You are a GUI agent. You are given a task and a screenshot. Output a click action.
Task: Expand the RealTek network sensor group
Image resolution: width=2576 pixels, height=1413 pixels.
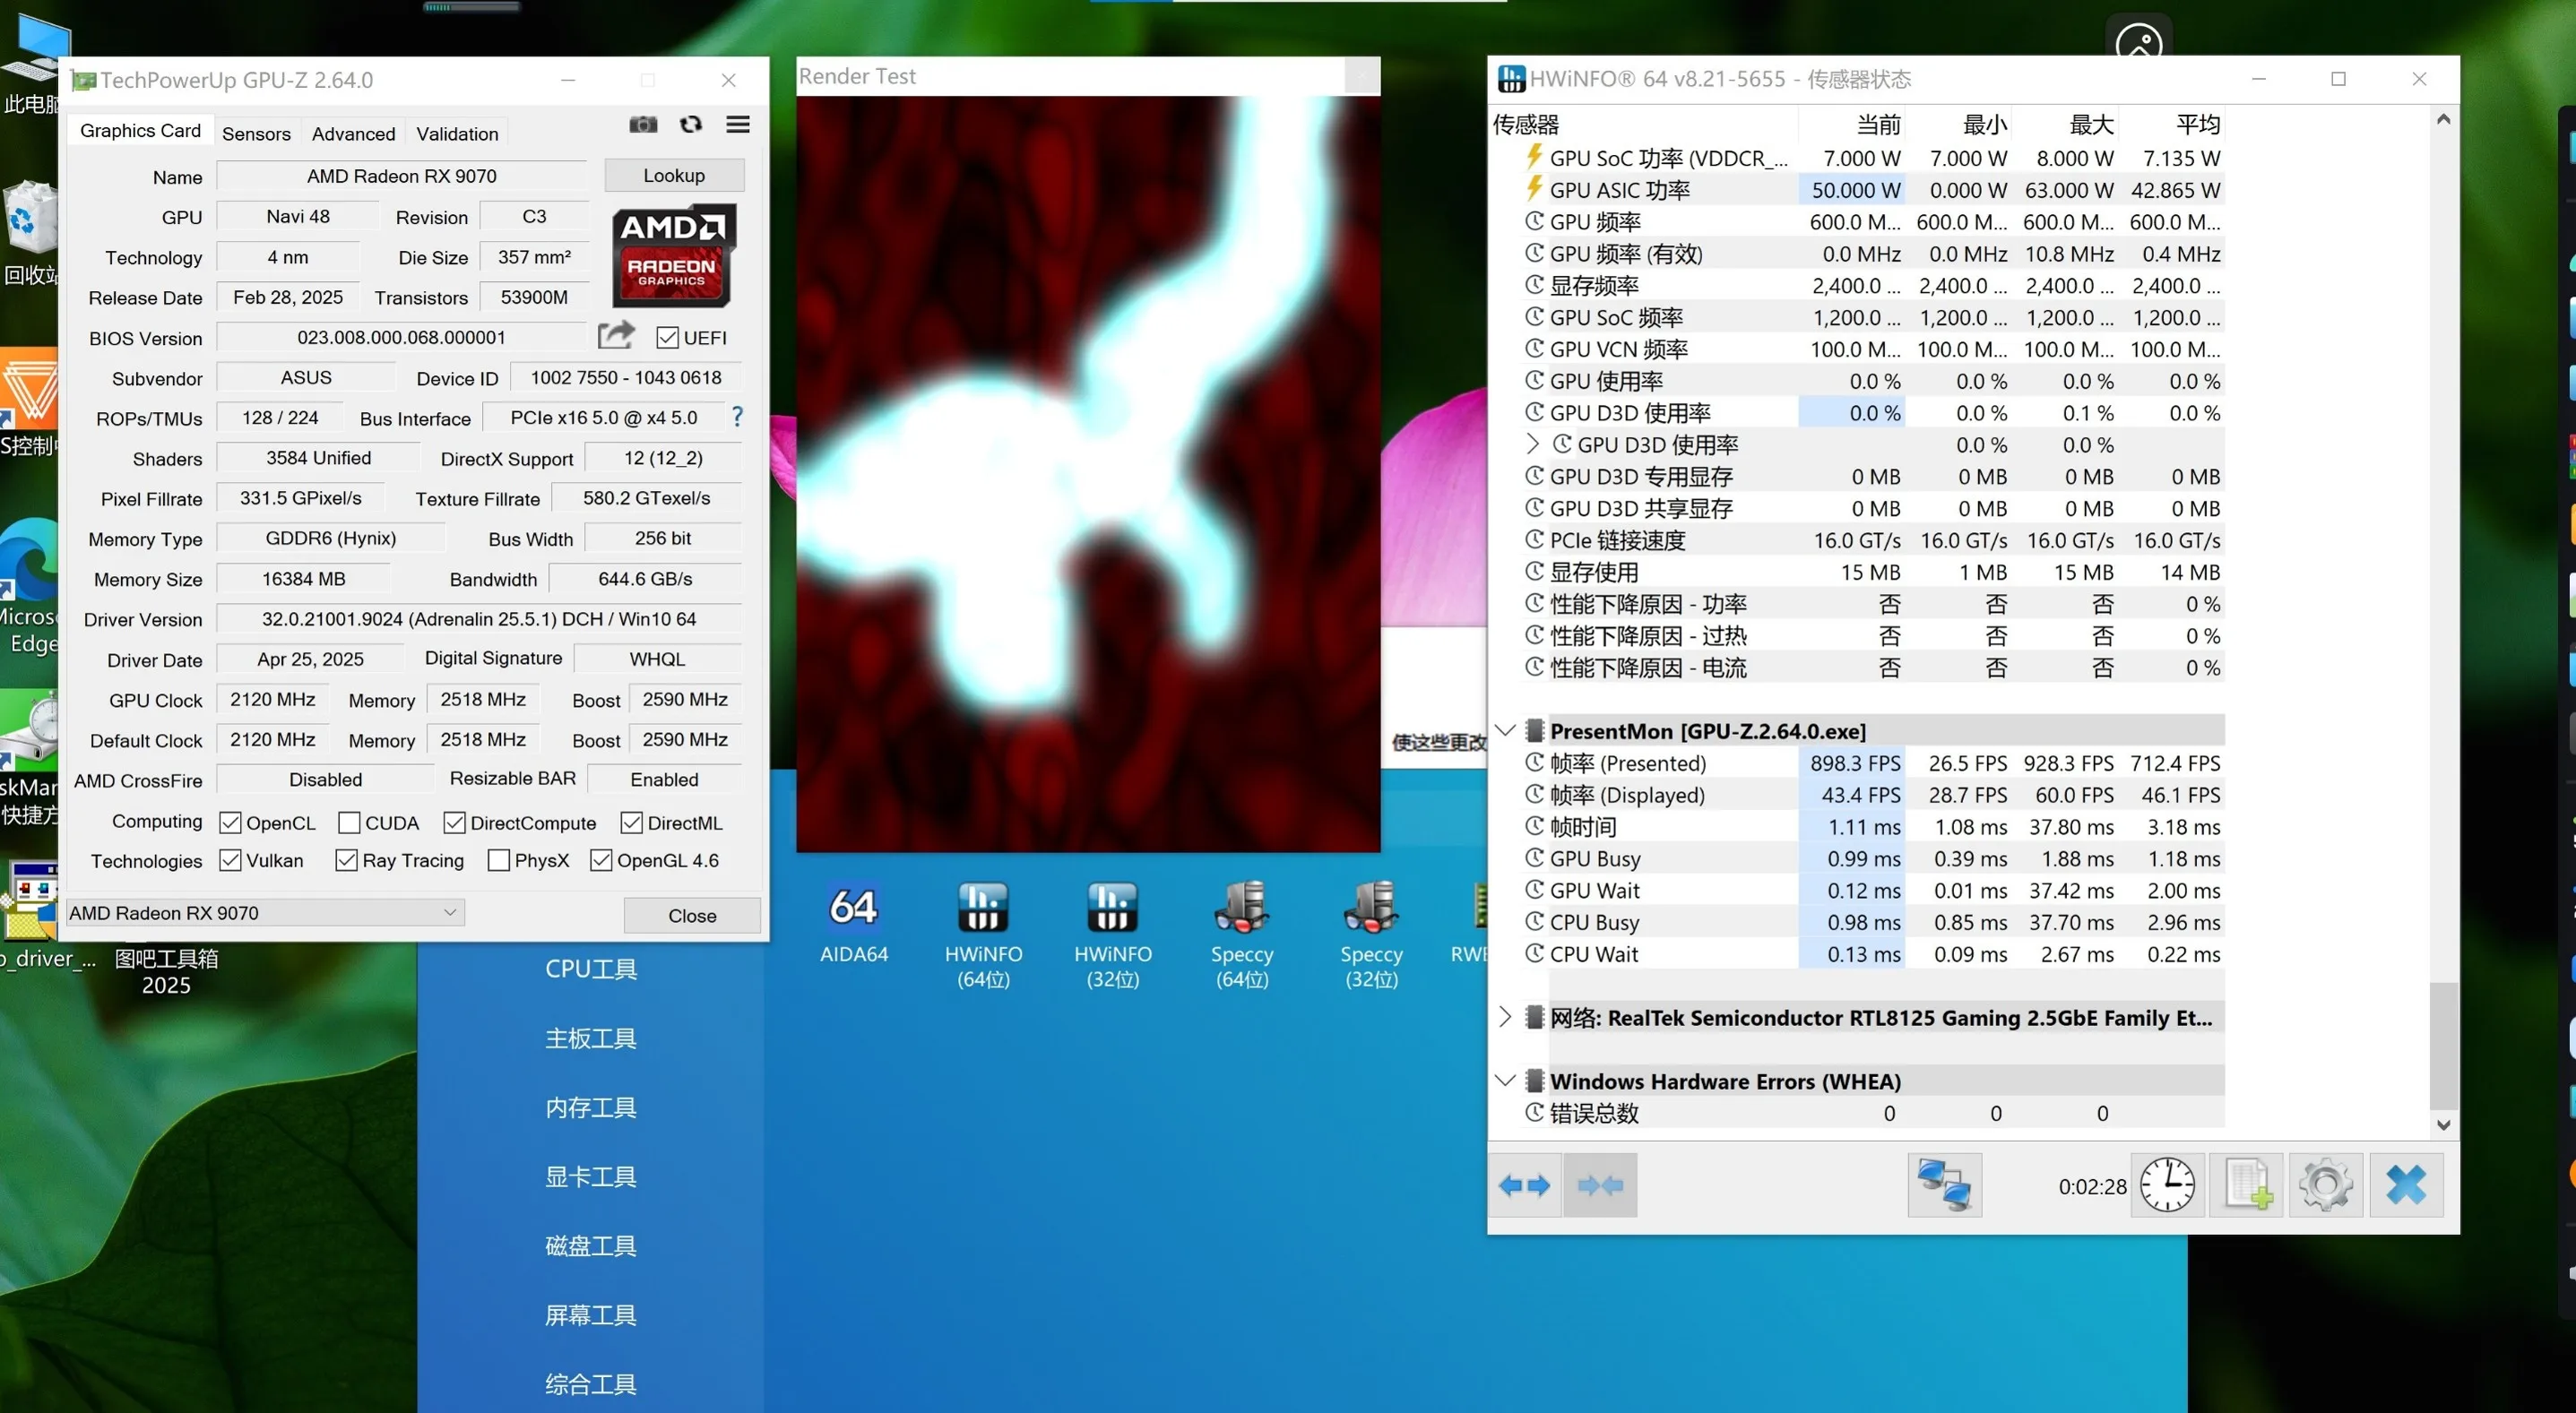[x=1505, y=1018]
